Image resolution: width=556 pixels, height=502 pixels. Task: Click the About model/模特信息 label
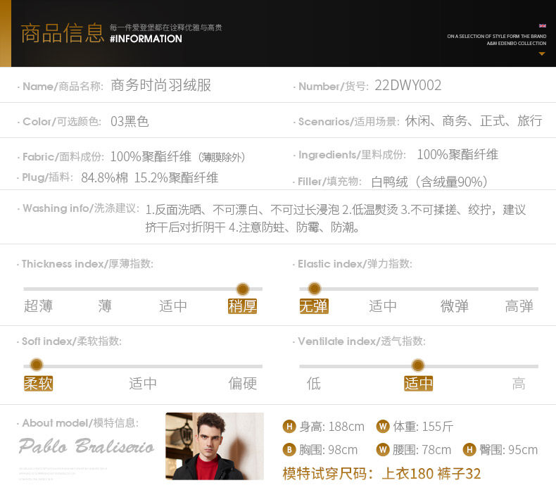[80, 422]
